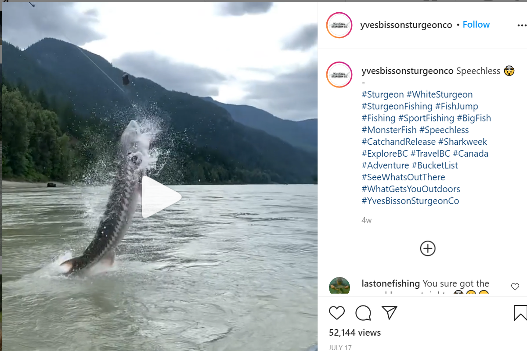Open yvesbissonsturgeonco's profile avatar in the header
The width and height of the screenshot is (527, 351).
339,25
